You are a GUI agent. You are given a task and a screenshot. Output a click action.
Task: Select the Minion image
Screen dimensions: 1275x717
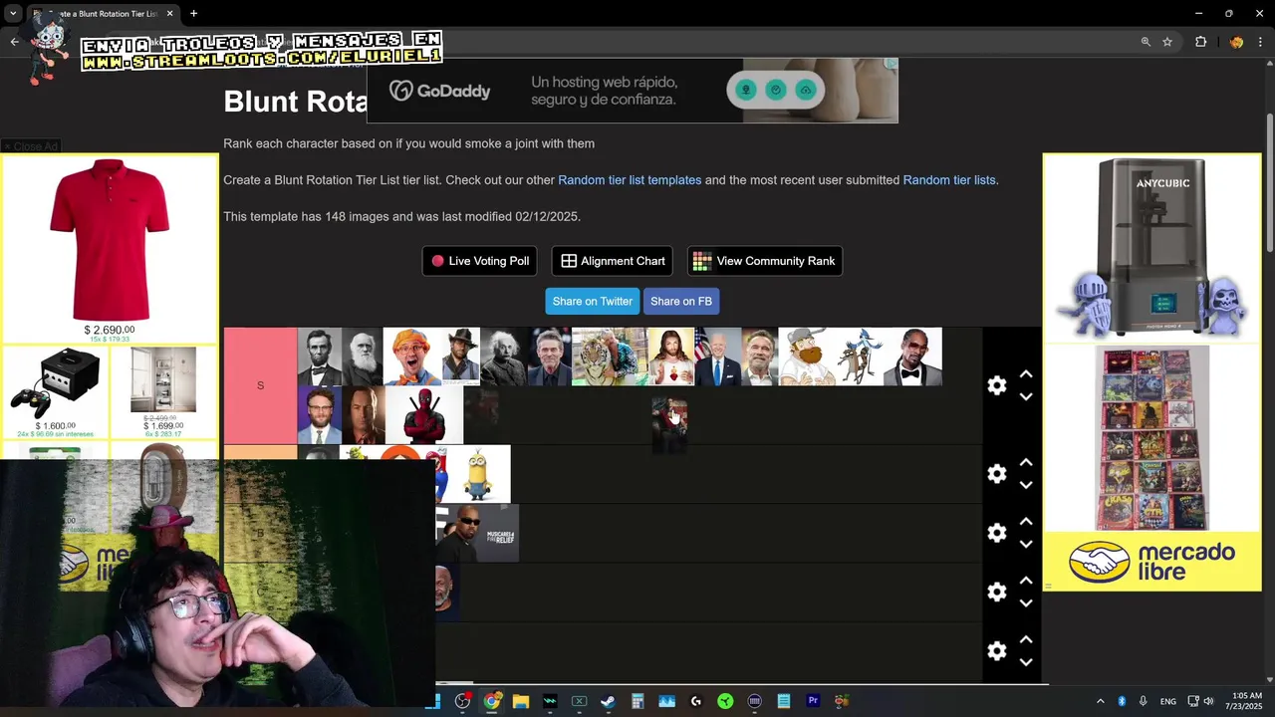click(479, 474)
